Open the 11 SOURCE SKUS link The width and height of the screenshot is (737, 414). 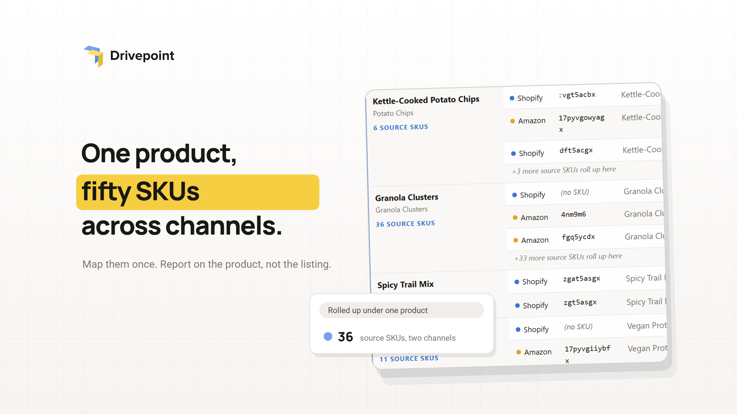(x=409, y=358)
